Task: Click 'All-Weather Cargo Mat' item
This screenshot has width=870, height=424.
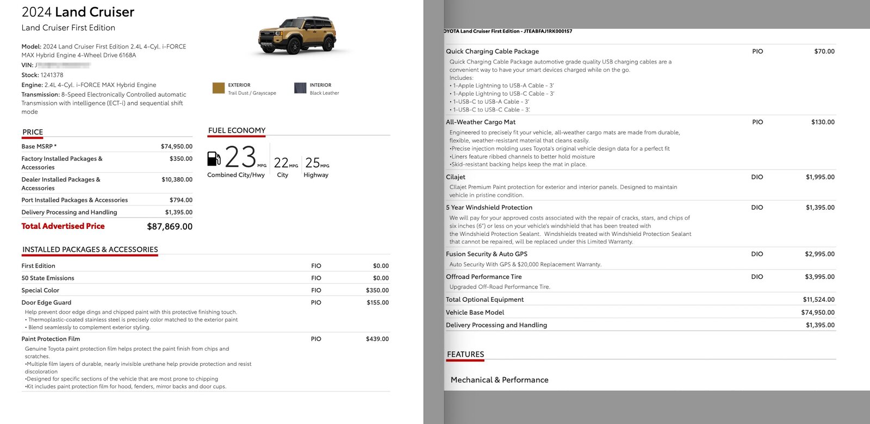Action: click(x=481, y=122)
